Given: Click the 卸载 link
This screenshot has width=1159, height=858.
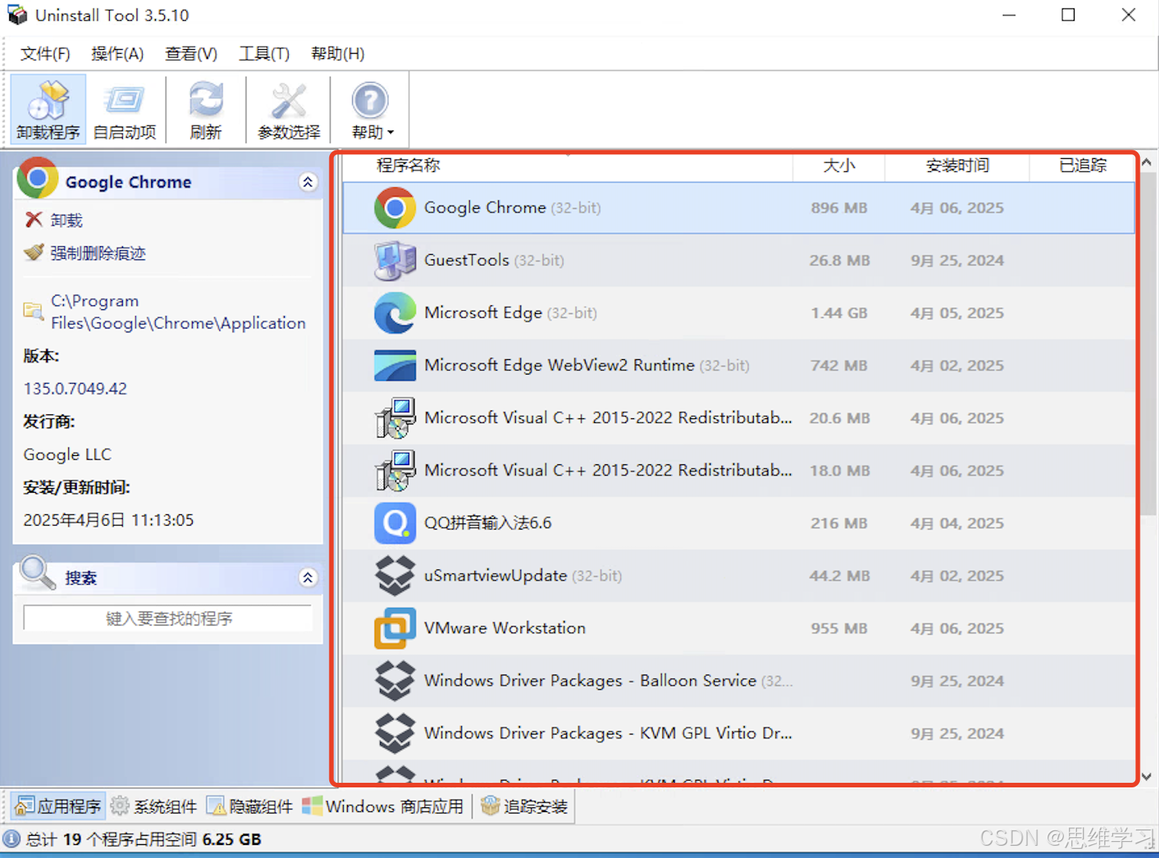Looking at the screenshot, I should pos(66,221).
